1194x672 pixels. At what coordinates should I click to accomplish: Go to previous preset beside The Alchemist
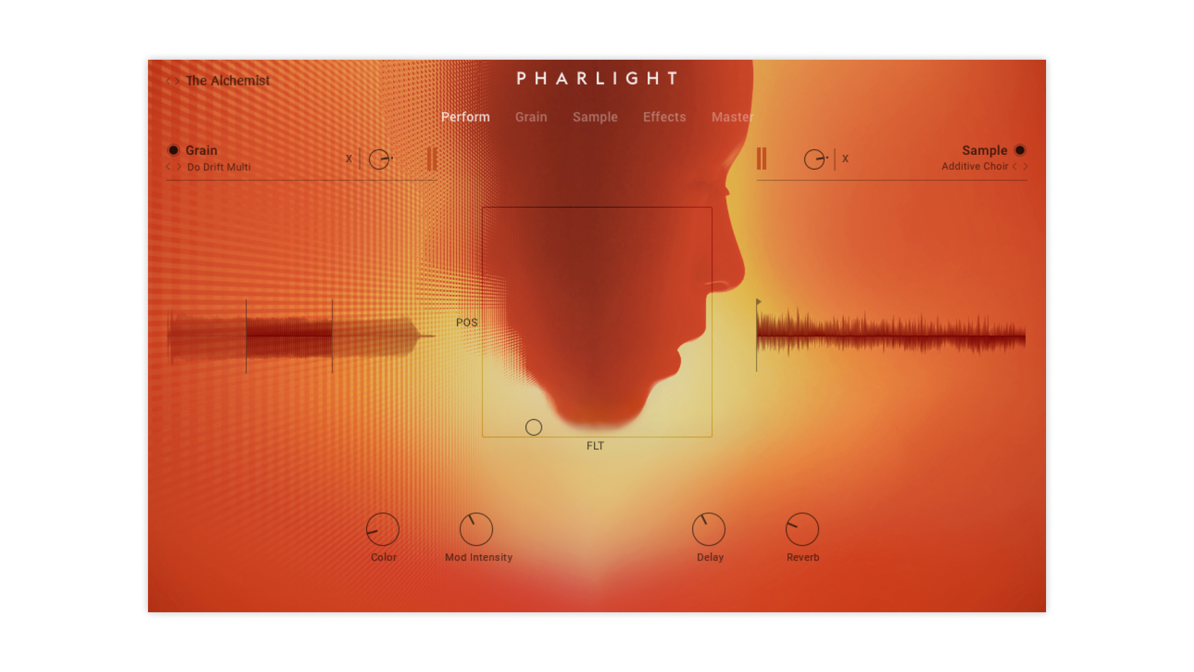(169, 81)
